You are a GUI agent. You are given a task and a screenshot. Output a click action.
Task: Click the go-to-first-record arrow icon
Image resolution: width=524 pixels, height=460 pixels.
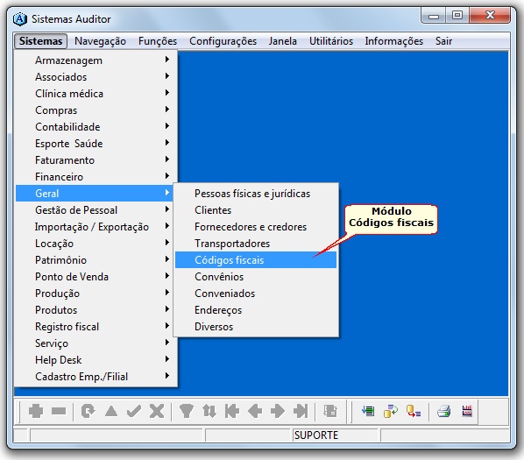(x=232, y=411)
